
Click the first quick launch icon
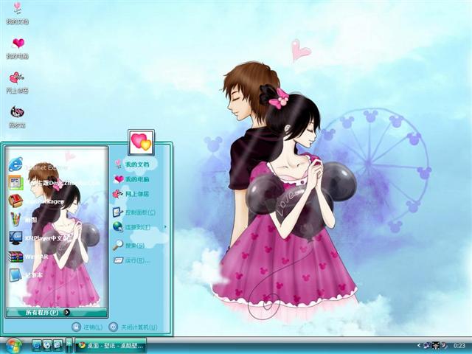coord(37,345)
